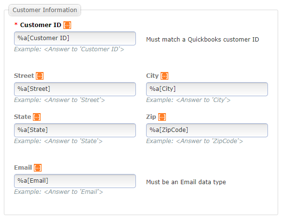The height and width of the screenshot is (218, 282).
Task: Focus the Street input field
Action: [x=75, y=89]
